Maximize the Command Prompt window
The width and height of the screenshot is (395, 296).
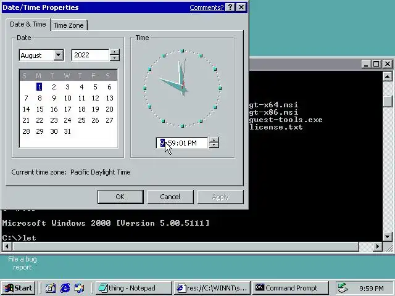376,64
